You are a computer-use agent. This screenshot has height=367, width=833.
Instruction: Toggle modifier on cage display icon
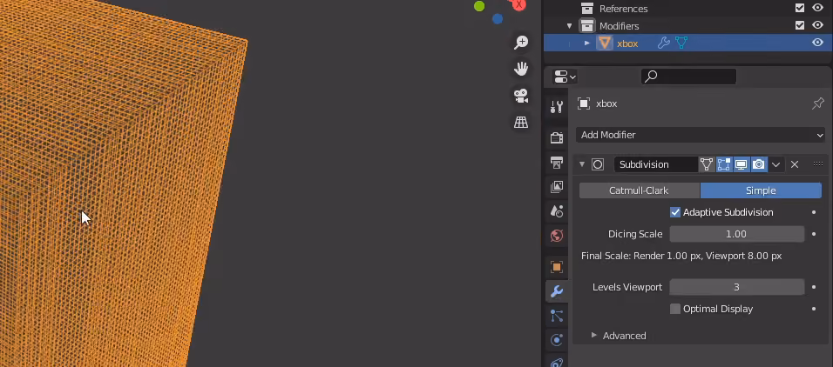tap(707, 164)
